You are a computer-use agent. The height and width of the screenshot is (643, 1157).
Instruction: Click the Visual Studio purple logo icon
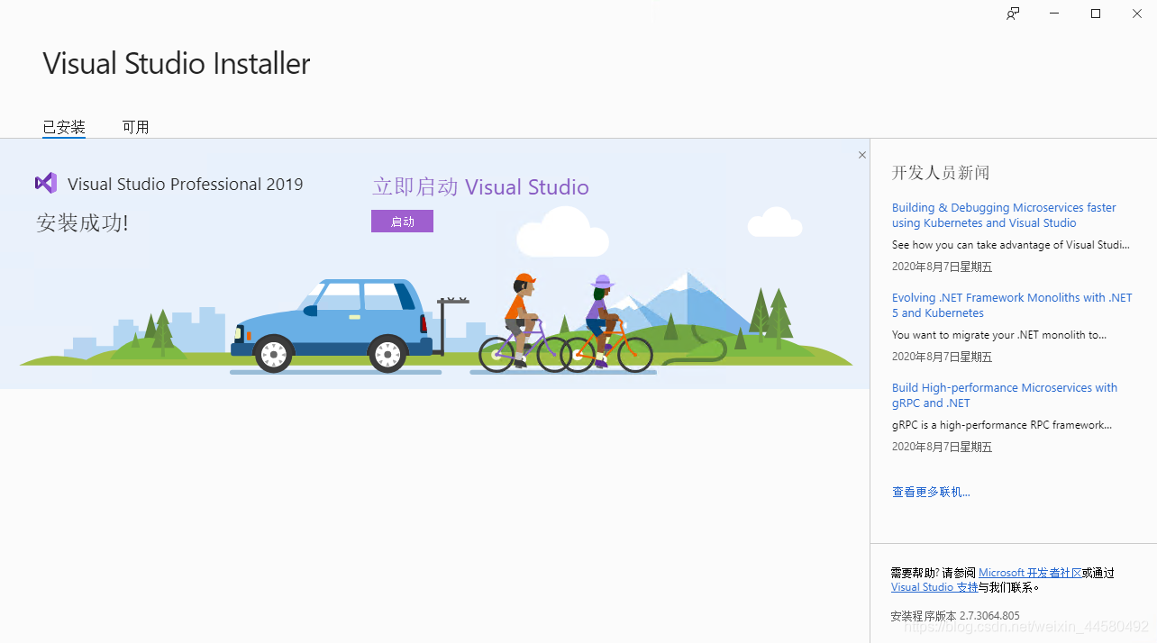[x=46, y=184]
